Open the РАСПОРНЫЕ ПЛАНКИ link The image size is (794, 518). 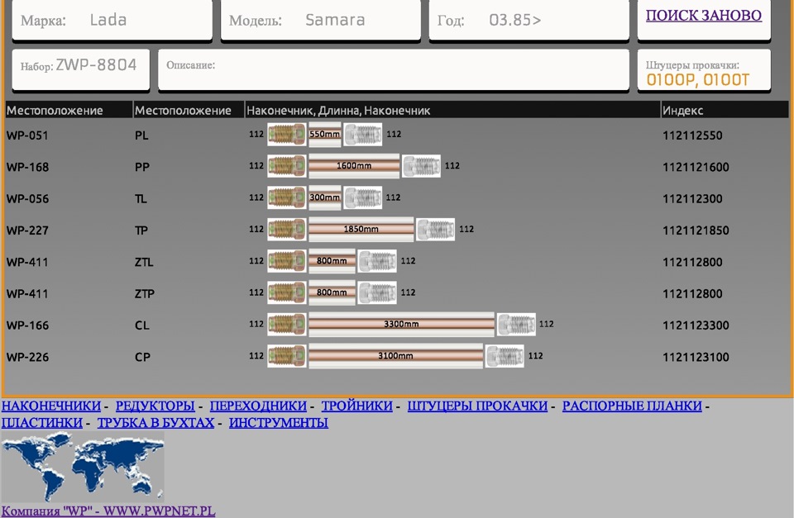tap(632, 406)
